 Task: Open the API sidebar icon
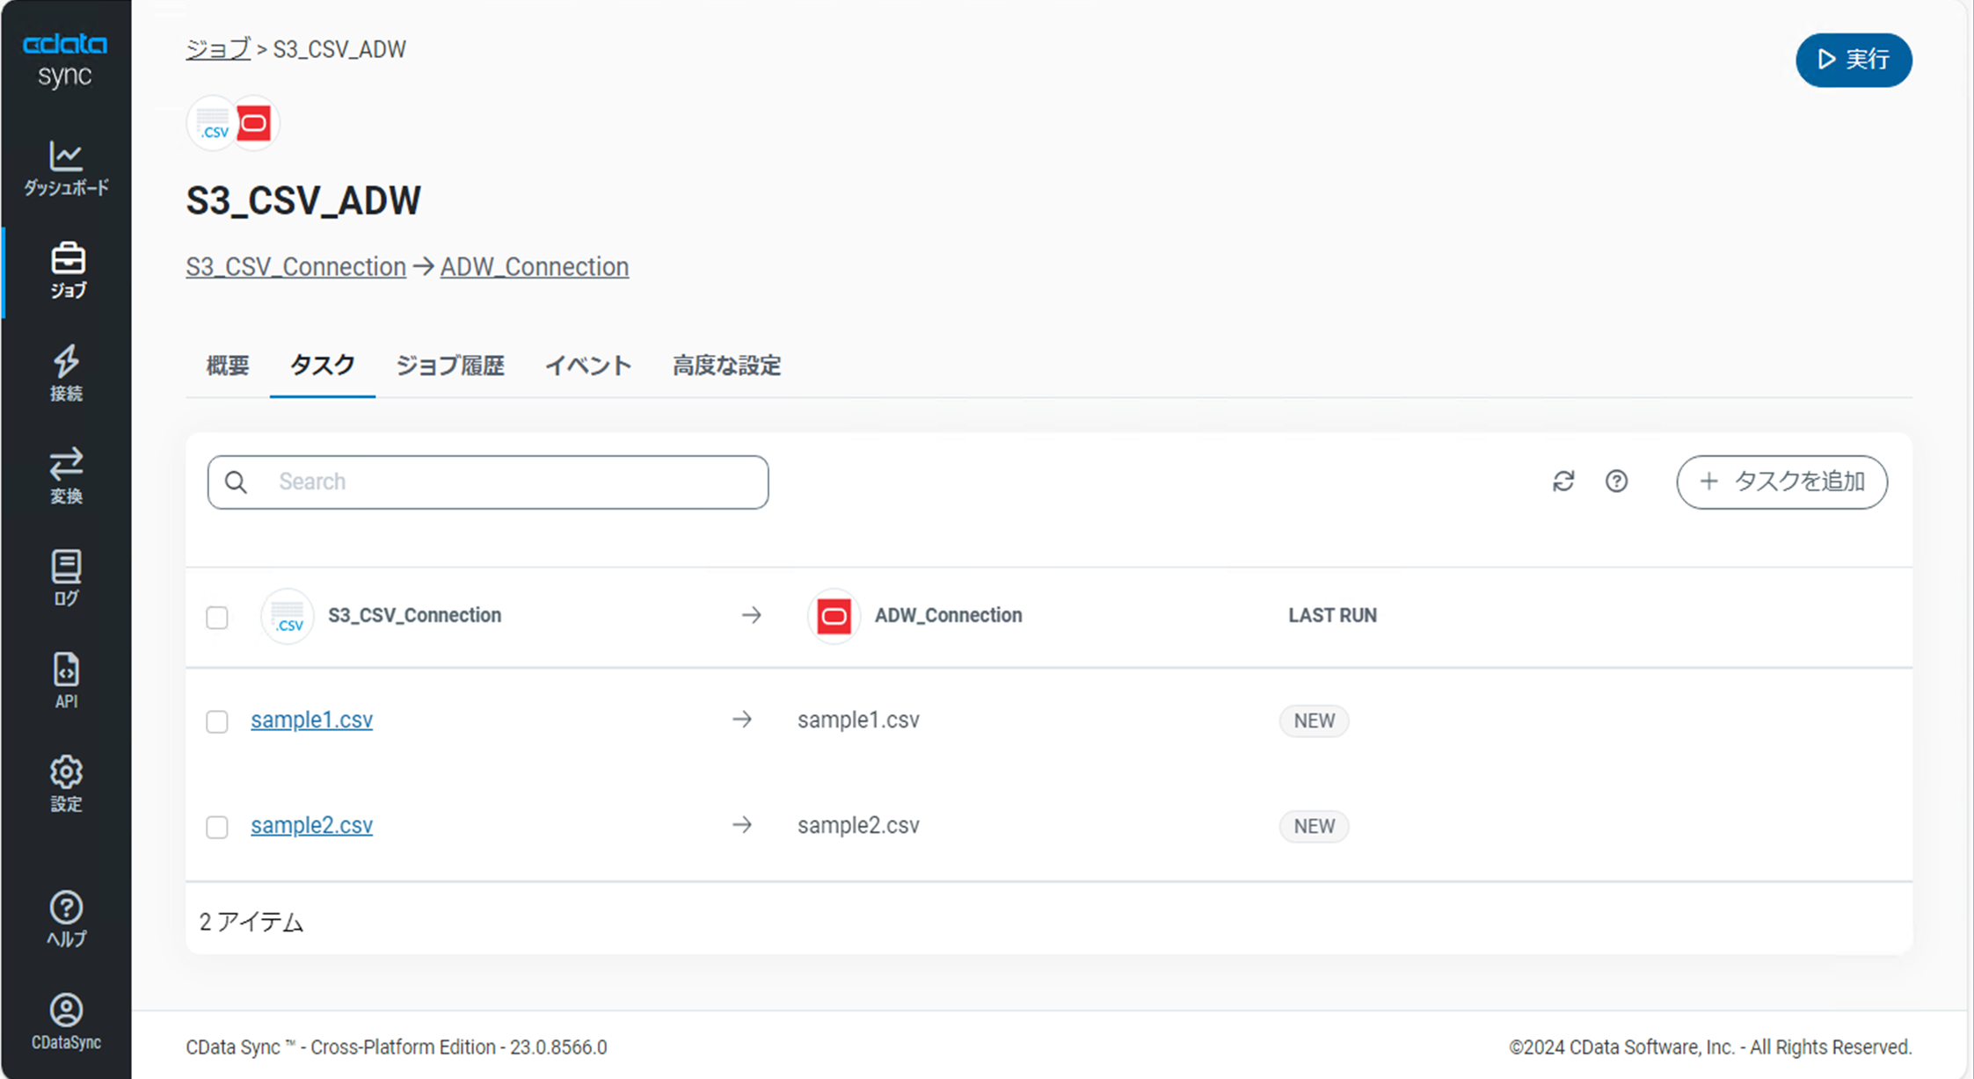tap(66, 680)
